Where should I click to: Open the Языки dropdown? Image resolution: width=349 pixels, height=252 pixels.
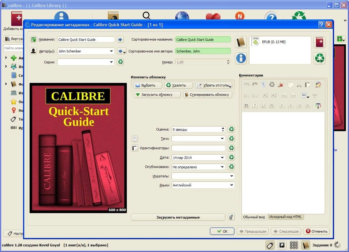232,185
